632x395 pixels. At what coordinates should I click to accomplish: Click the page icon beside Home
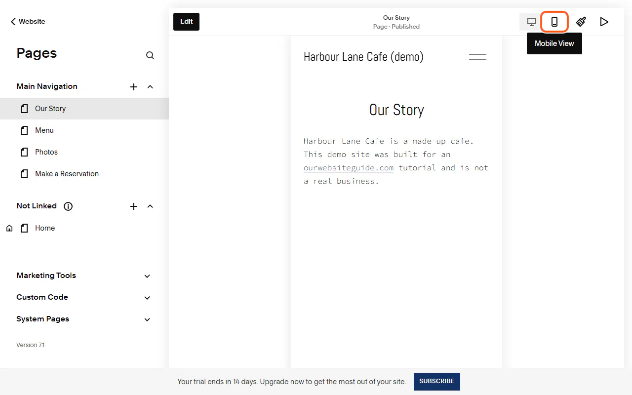[24, 228]
